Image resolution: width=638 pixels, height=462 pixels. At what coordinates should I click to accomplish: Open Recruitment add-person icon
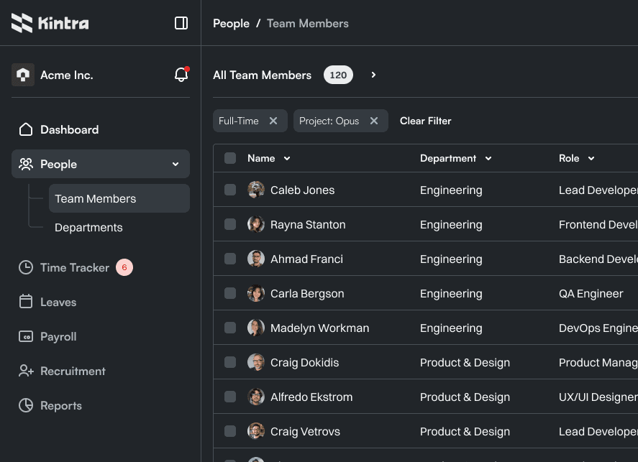click(x=26, y=371)
